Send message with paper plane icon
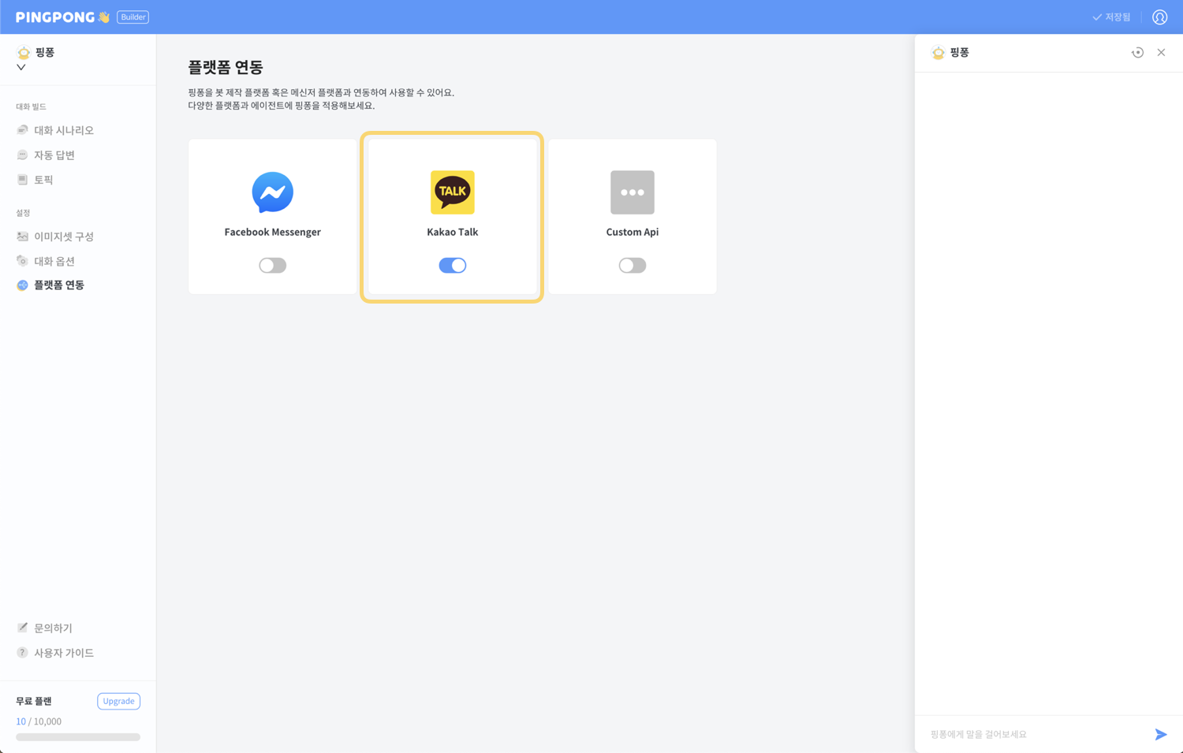 pyautogui.click(x=1160, y=734)
